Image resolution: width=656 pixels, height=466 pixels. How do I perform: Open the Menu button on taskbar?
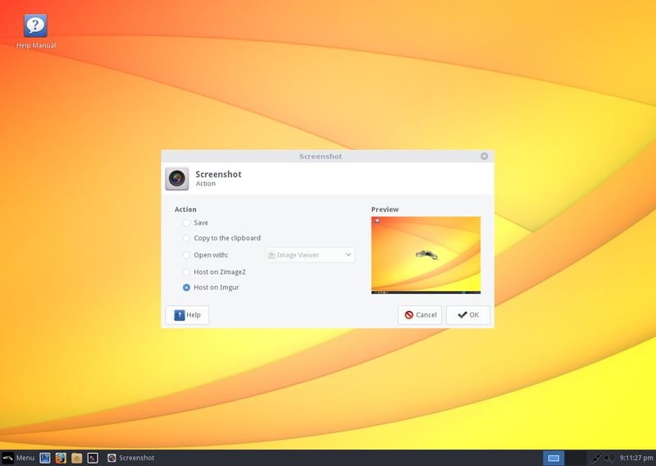click(x=19, y=457)
